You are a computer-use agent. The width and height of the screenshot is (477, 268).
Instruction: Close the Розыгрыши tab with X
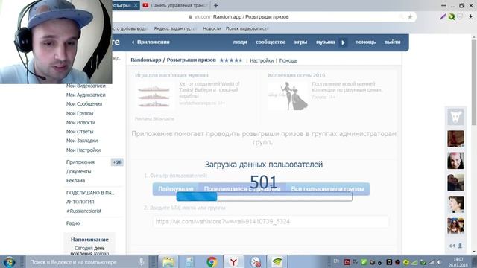click(136, 5)
